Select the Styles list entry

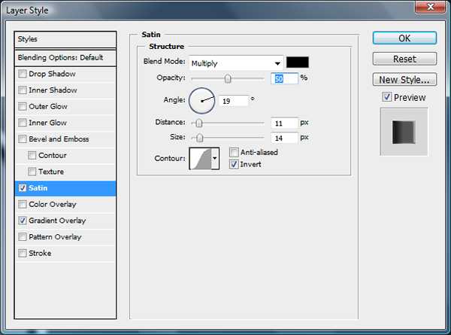point(65,39)
